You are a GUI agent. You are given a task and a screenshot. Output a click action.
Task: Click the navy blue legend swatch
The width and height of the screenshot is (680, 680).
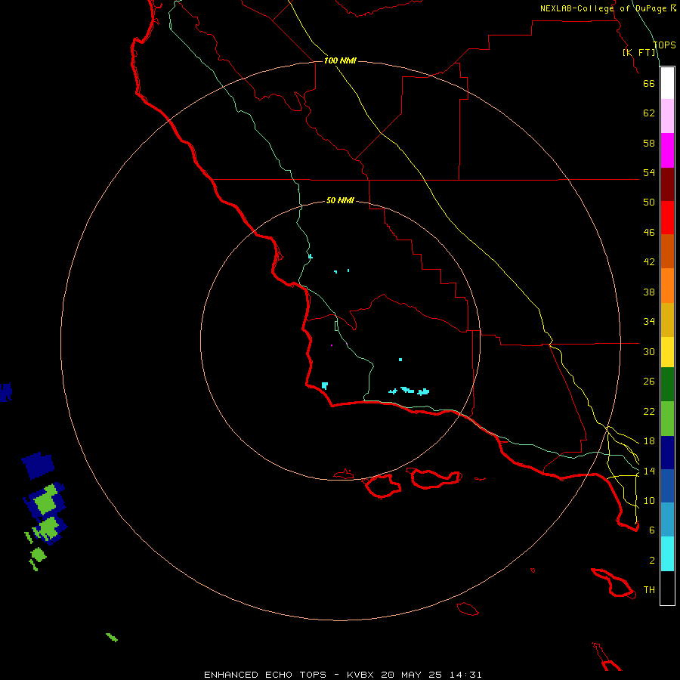click(667, 453)
